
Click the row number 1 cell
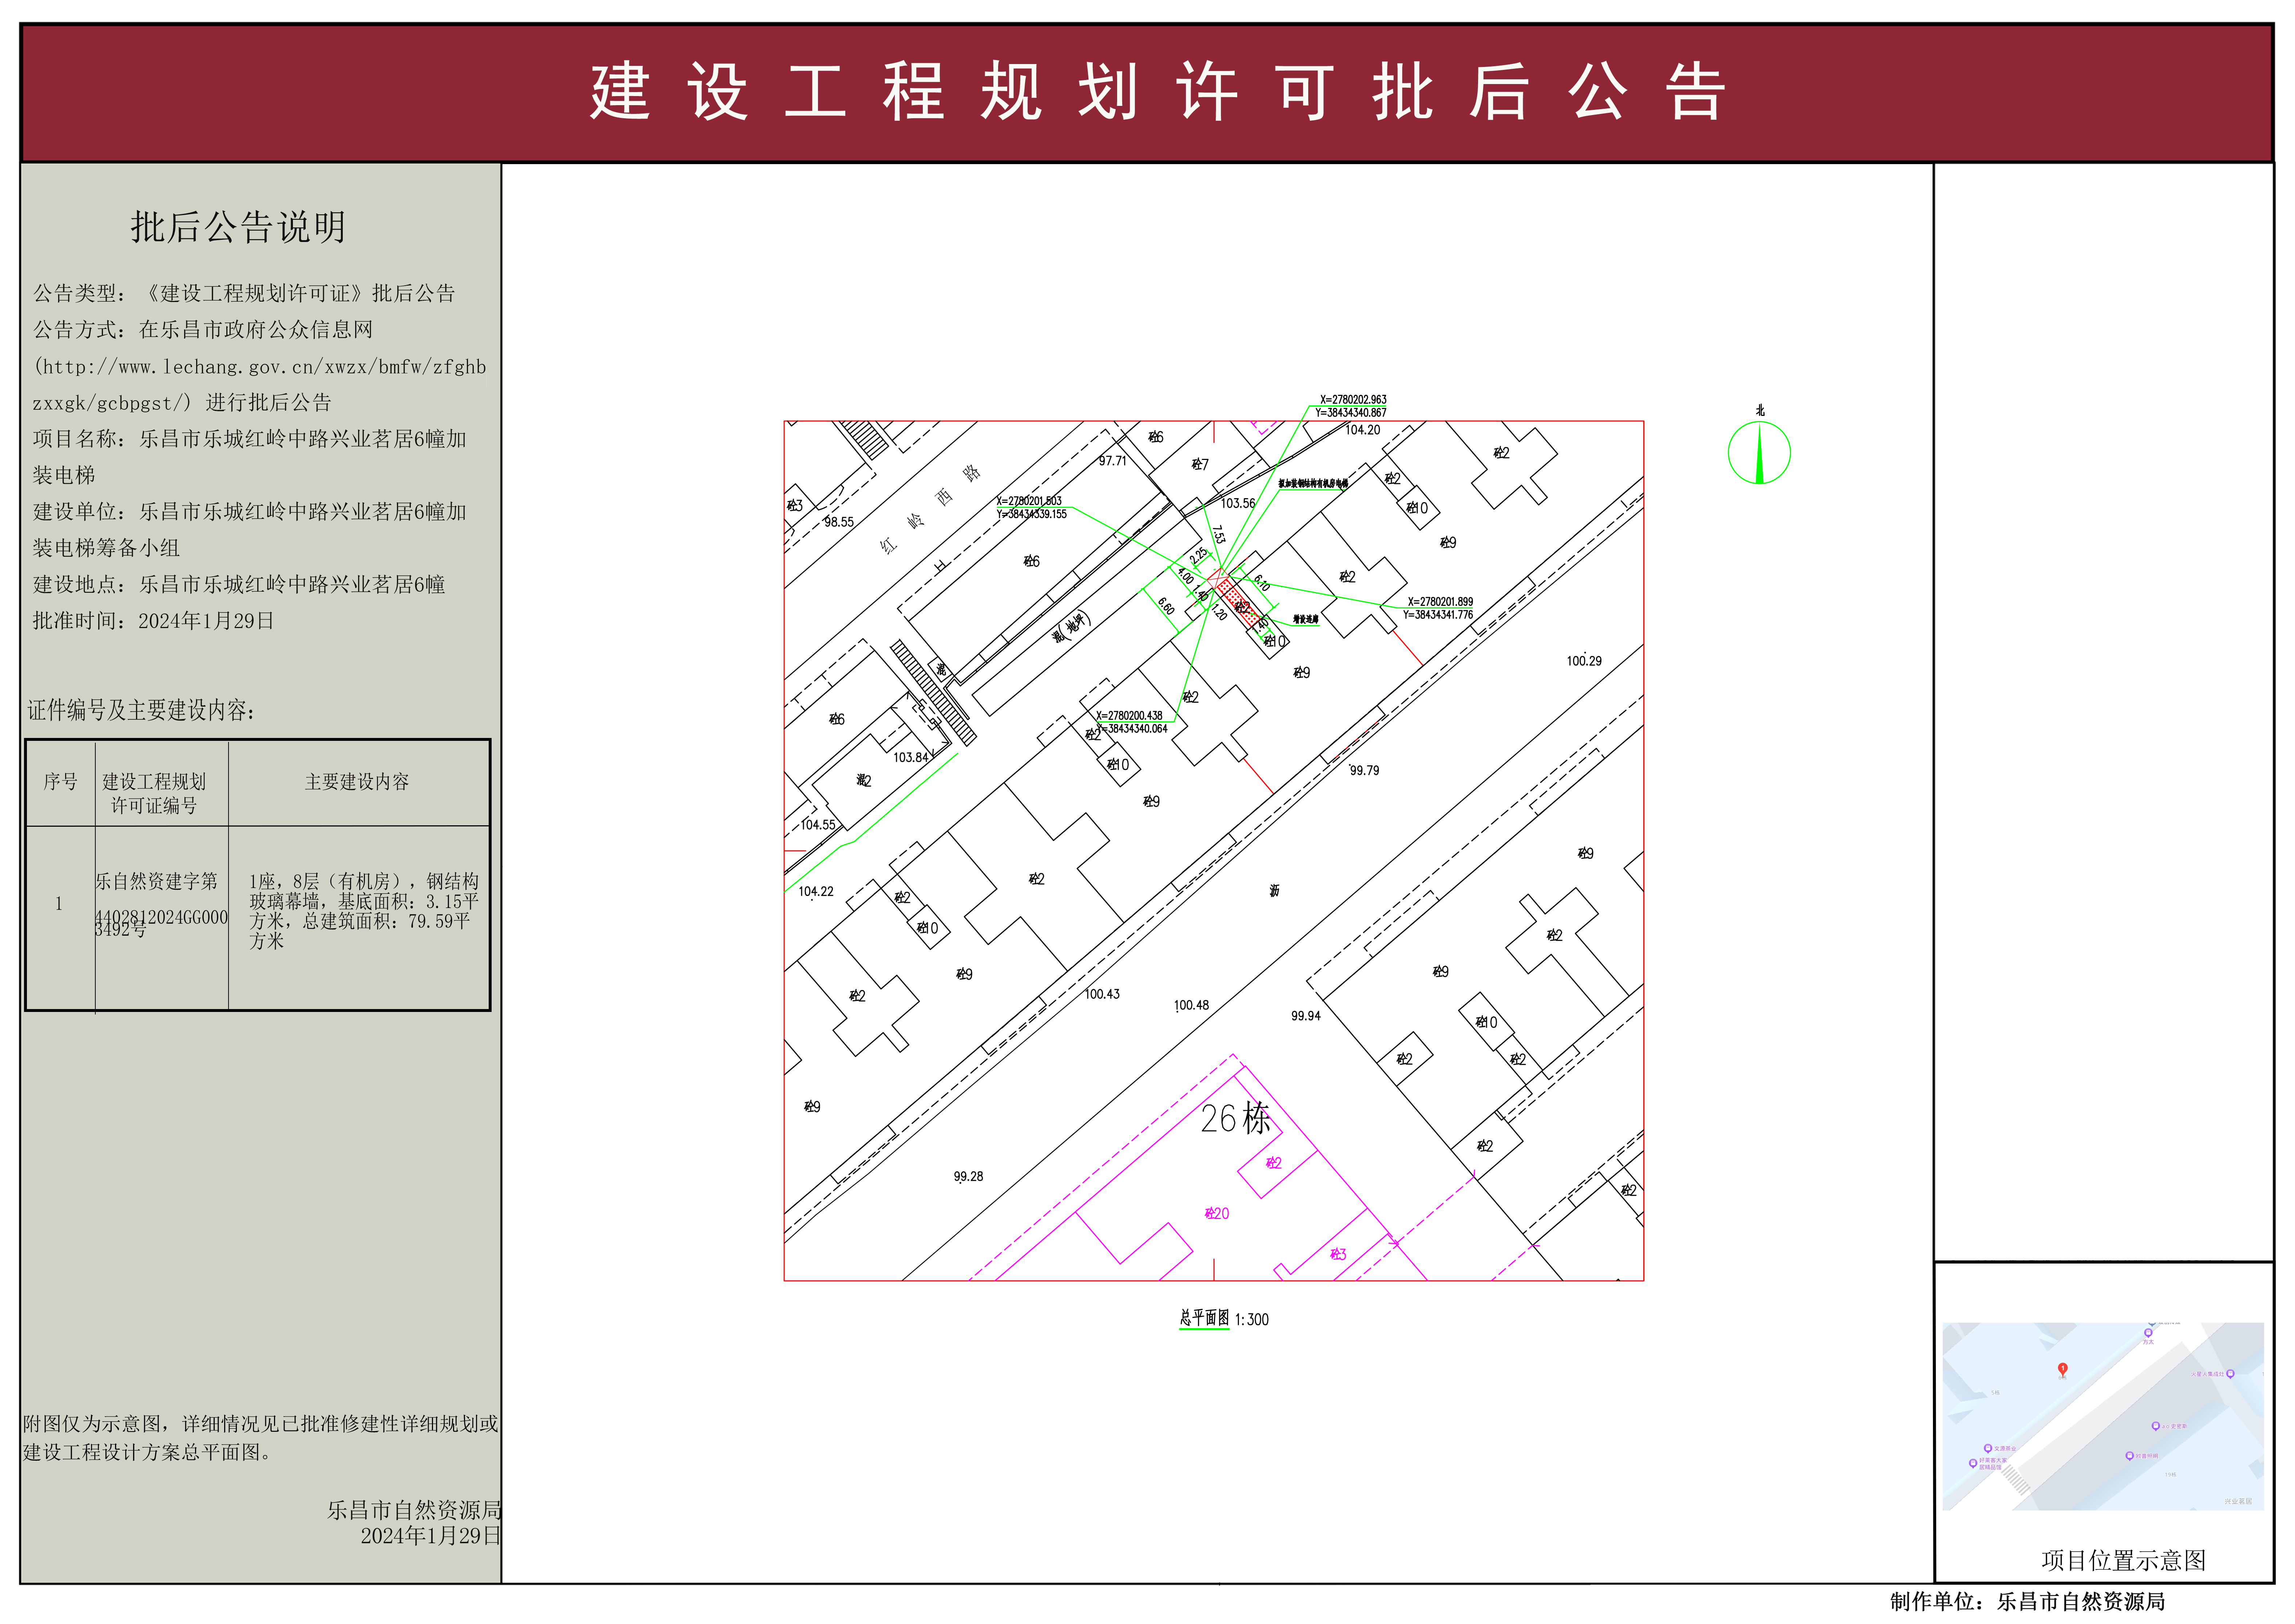coord(59,904)
